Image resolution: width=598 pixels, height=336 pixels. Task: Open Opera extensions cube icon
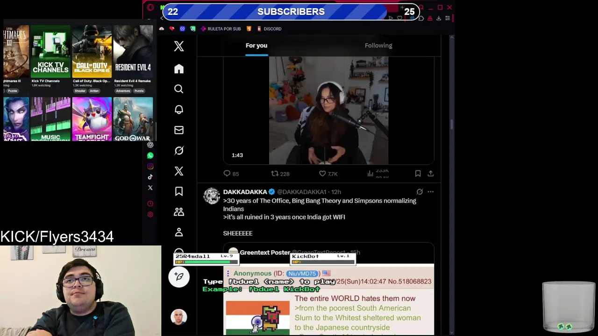click(x=421, y=18)
